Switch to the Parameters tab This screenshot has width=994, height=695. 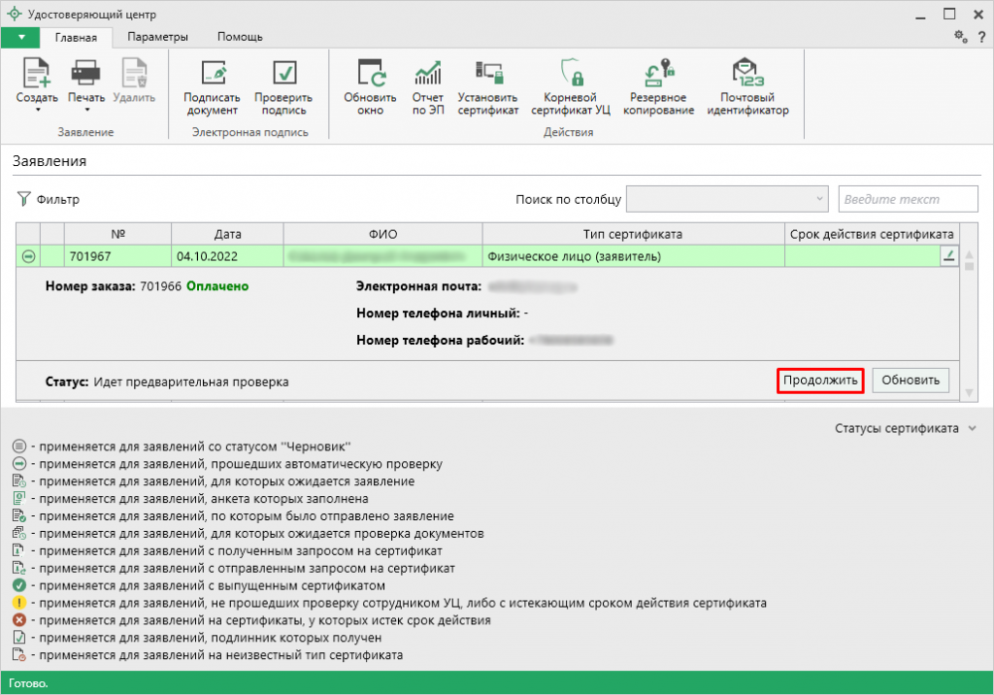[x=157, y=37]
